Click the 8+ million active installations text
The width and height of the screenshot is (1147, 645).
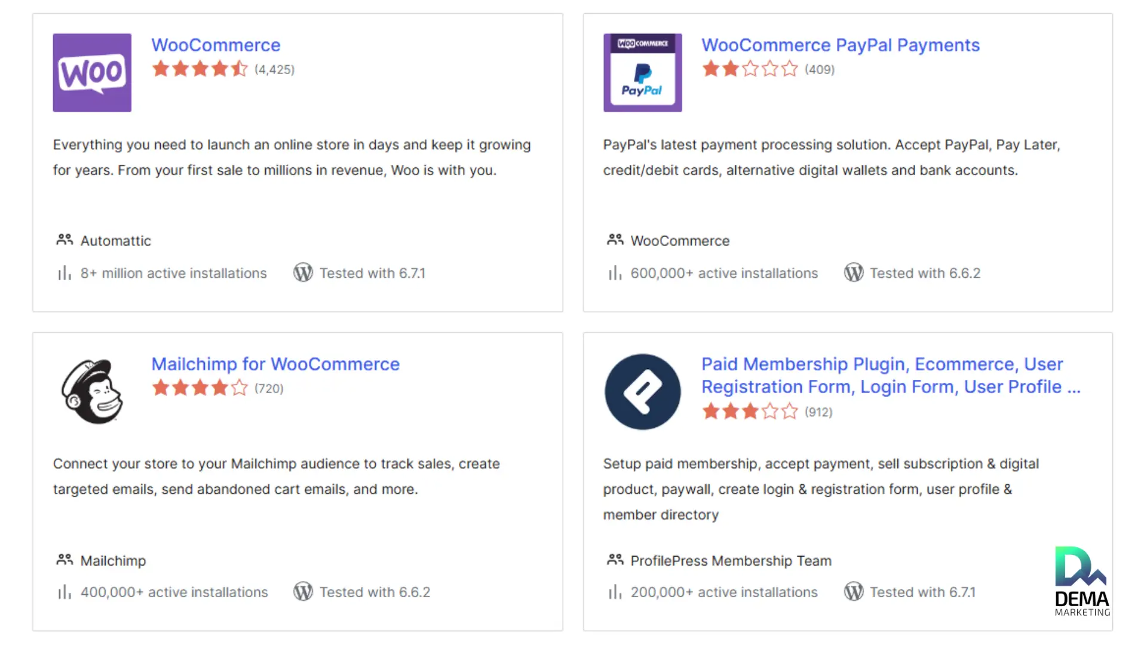[174, 273]
